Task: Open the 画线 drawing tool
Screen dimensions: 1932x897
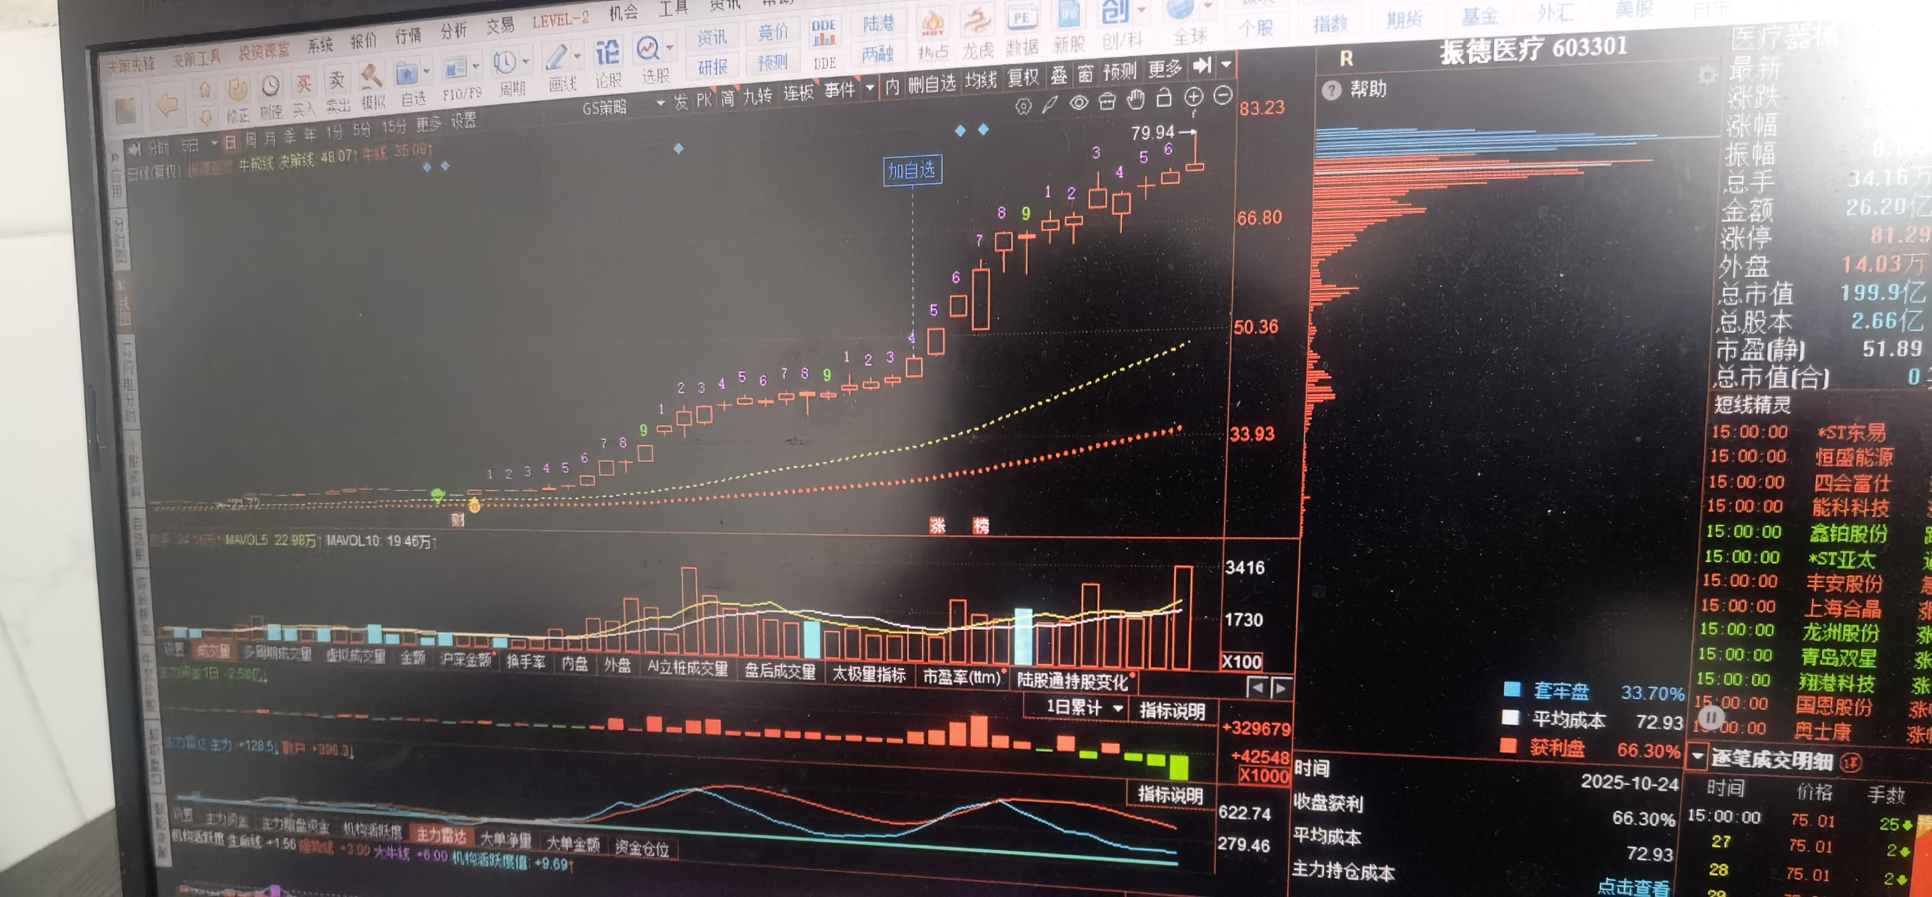Action: pos(556,59)
